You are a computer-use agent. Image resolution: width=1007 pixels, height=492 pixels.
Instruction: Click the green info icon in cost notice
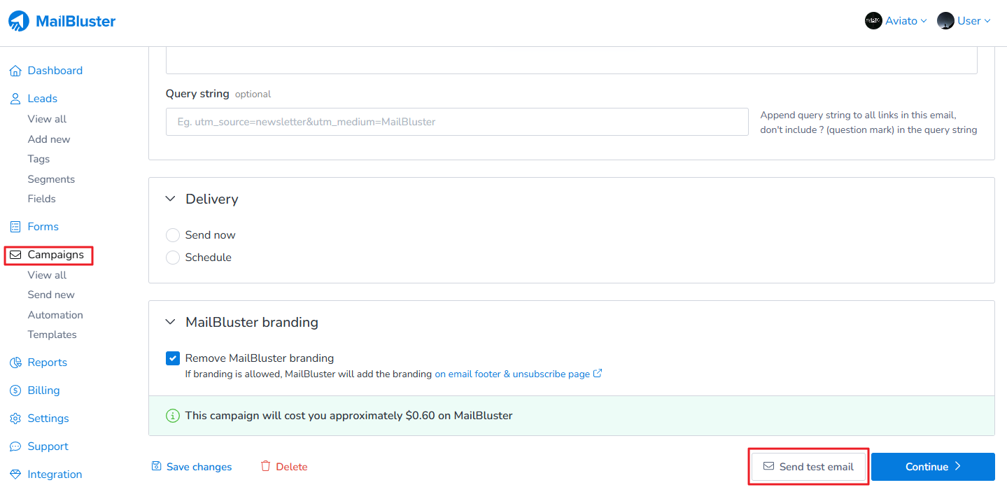(x=172, y=416)
